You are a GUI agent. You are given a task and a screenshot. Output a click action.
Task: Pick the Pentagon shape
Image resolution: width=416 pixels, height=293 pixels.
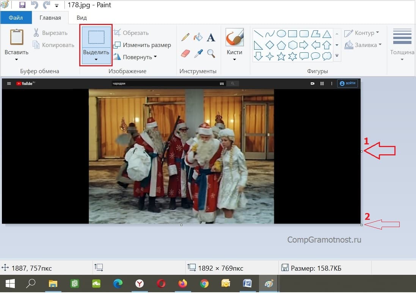pyautogui.click(x=281, y=45)
